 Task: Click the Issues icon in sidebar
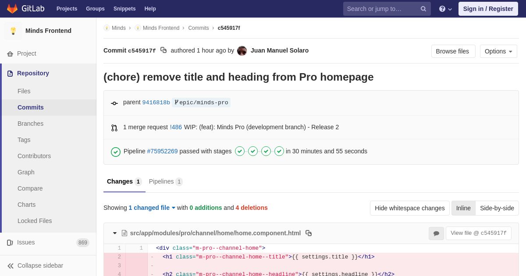10,243
